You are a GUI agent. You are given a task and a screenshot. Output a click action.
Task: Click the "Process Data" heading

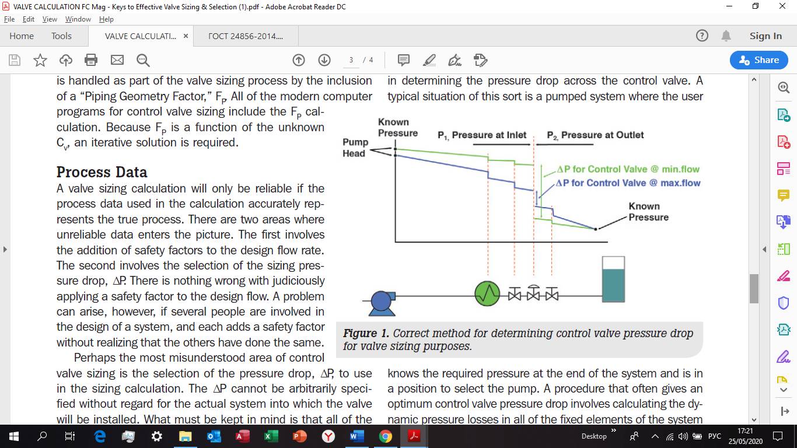pos(102,172)
